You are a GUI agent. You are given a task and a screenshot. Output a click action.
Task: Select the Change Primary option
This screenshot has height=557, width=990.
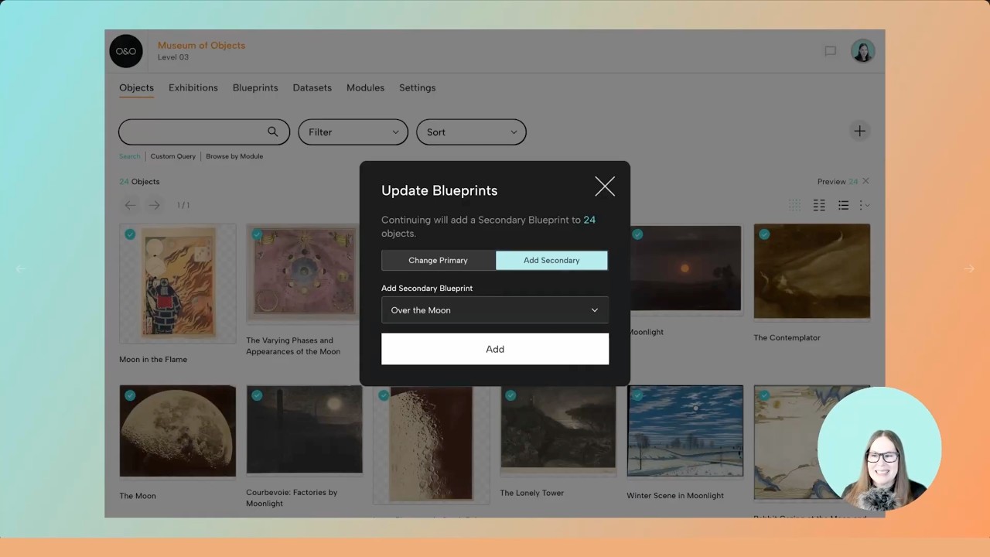[x=438, y=260]
